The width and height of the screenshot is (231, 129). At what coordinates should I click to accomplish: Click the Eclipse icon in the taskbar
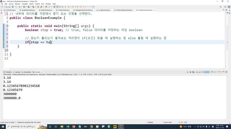point(121,126)
